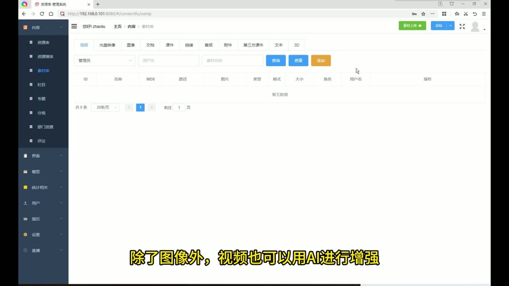This screenshot has width=509, height=286.
Task: Click the blue 查询 search button
Action: (x=276, y=60)
